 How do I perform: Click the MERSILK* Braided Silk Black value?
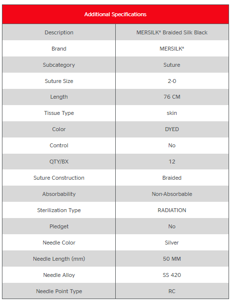(172, 32)
